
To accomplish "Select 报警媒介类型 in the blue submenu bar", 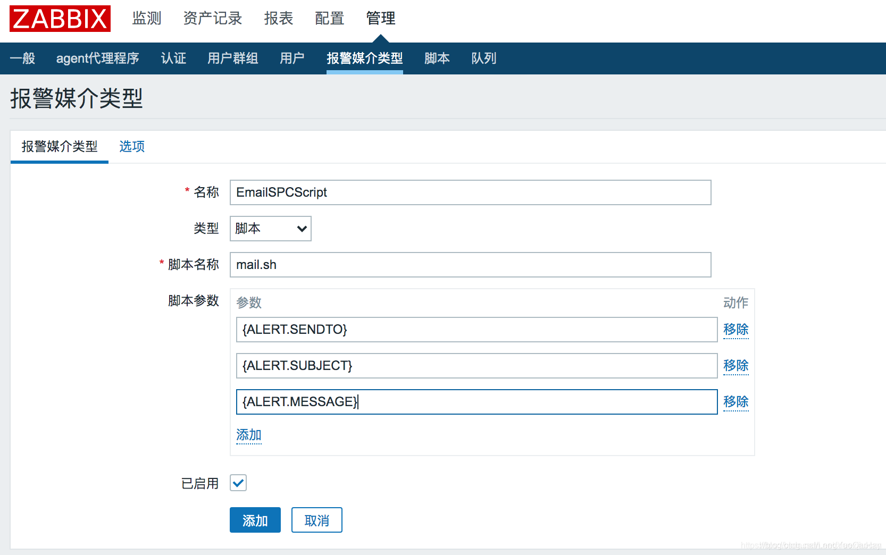I will tap(365, 58).
